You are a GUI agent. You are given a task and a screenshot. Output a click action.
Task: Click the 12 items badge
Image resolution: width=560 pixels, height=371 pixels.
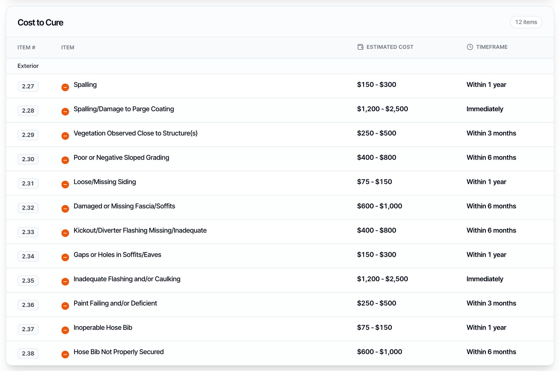click(x=526, y=22)
